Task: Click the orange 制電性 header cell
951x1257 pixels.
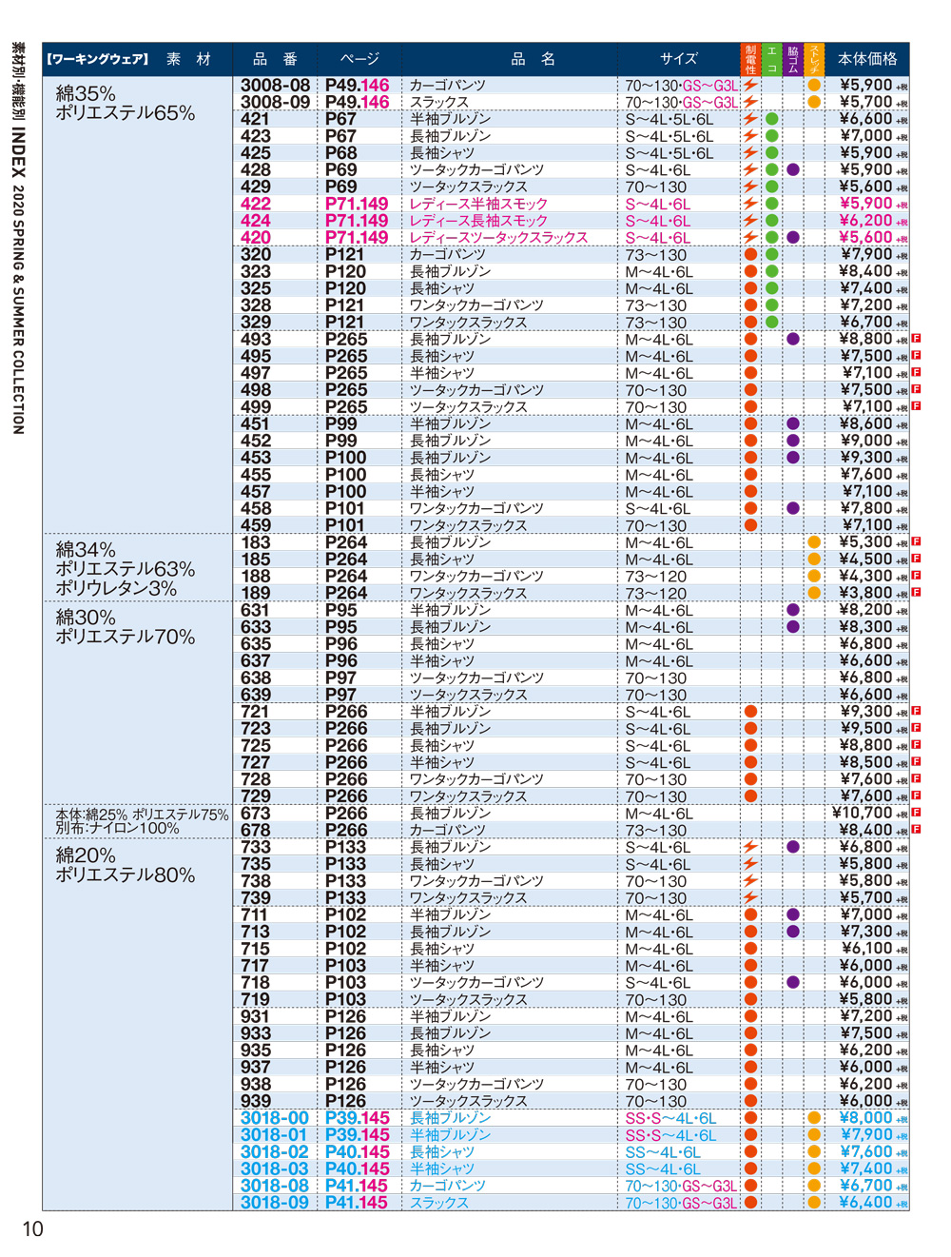Action: click(x=750, y=59)
